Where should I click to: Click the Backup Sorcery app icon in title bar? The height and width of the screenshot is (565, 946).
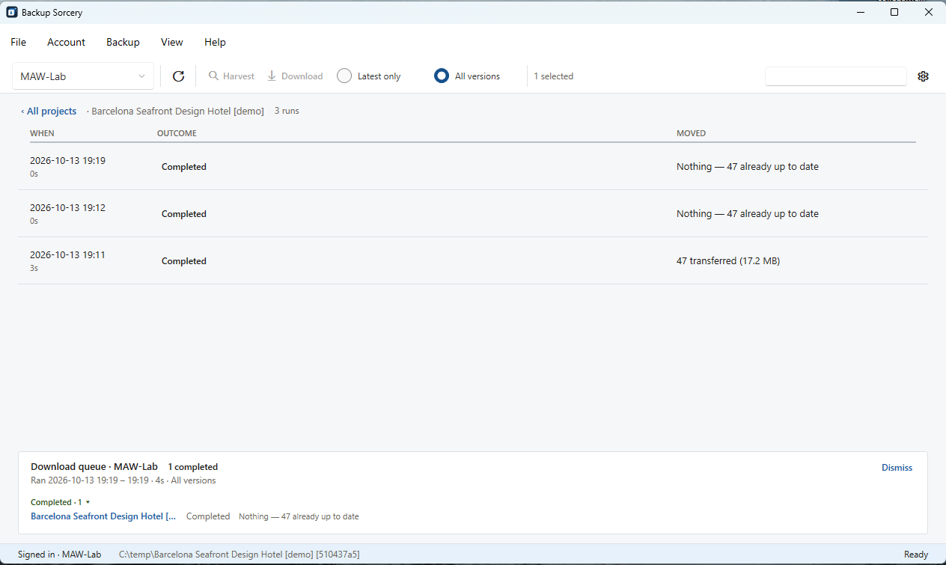click(x=12, y=12)
